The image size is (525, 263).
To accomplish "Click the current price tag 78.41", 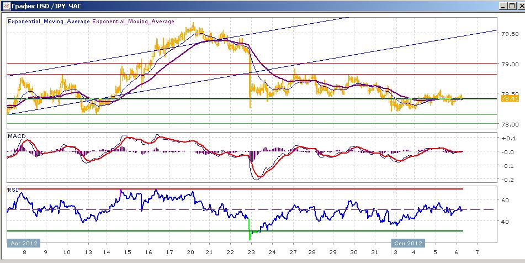I will [510, 98].
